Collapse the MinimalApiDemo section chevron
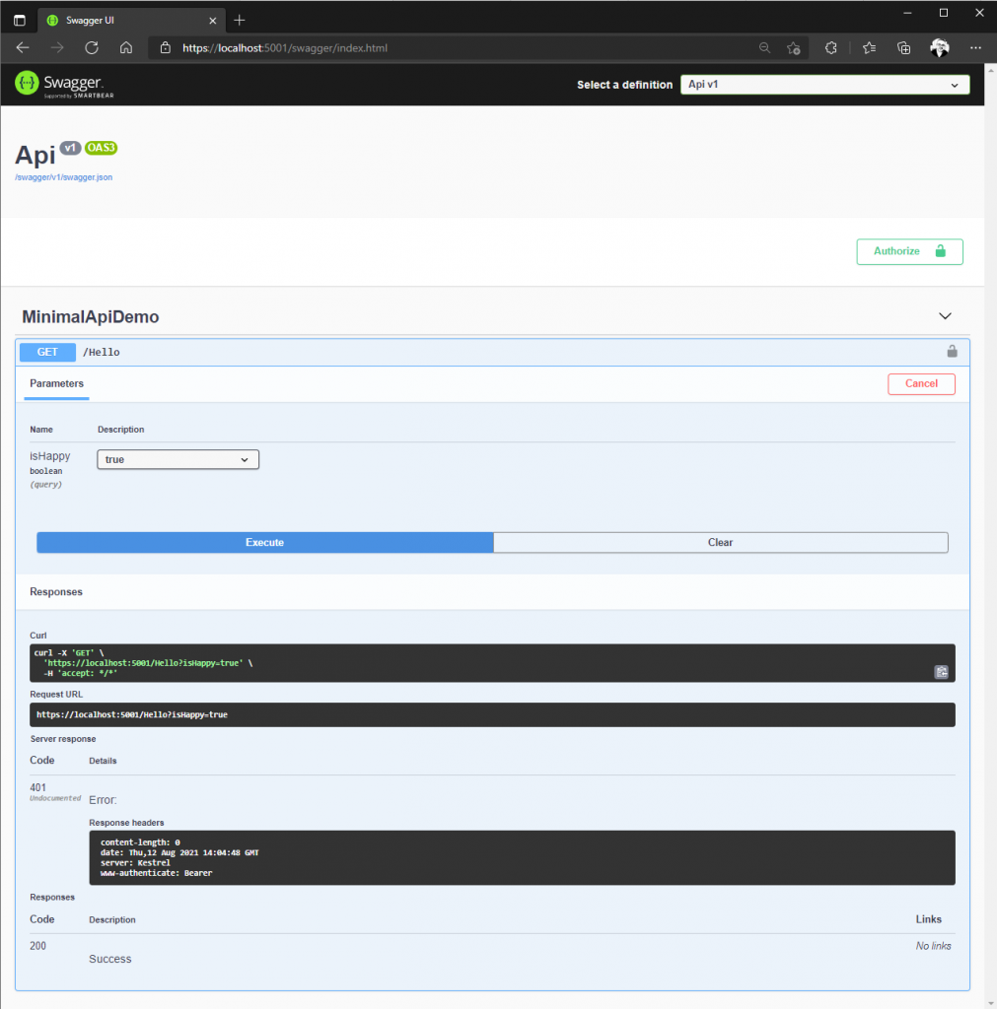Image resolution: width=997 pixels, height=1009 pixels. click(944, 315)
